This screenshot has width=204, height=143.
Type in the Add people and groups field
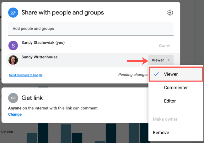click(x=91, y=29)
